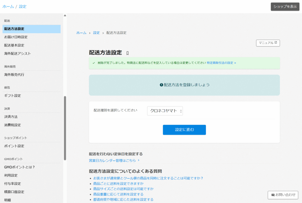Click the exclamation icon before 配送方法を登録しましょう
The height and width of the screenshot is (203, 302).
click(x=161, y=85)
